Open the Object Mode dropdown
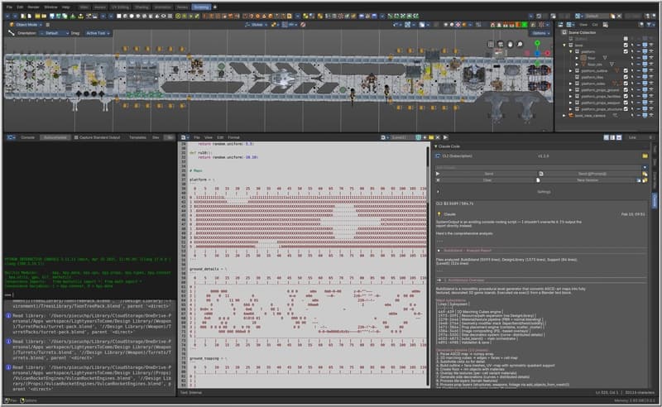This screenshot has height=407, width=662. click(x=26, y=25)
